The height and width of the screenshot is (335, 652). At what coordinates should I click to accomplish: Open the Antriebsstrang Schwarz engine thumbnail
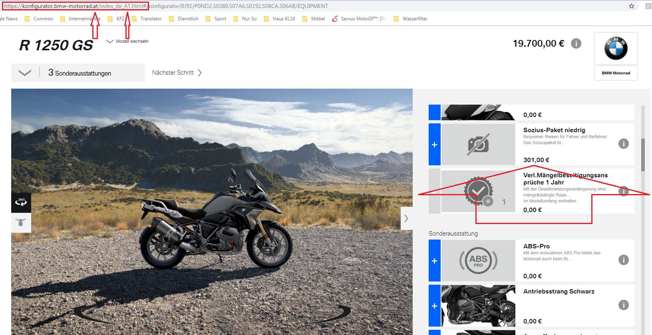coord(478,306)
